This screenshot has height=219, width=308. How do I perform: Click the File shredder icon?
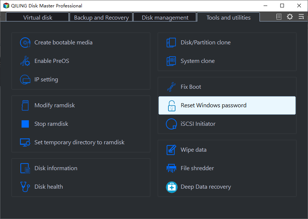click(171, 168)
